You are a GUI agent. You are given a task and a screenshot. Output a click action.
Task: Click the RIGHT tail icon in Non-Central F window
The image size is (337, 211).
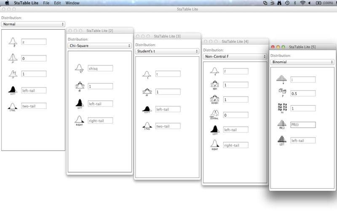click(215, 145)
